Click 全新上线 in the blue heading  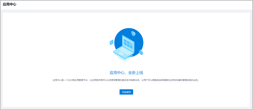(136, 73)
